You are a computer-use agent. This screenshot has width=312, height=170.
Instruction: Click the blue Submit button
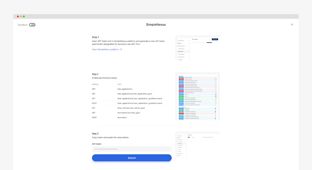click(x=132, y=158)
